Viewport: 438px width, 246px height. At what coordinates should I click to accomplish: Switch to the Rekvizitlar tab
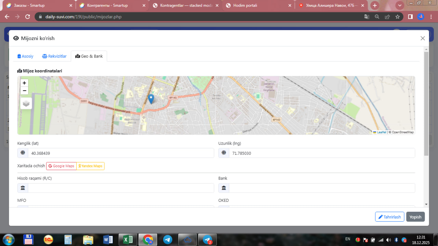click(x=54, y=56)
